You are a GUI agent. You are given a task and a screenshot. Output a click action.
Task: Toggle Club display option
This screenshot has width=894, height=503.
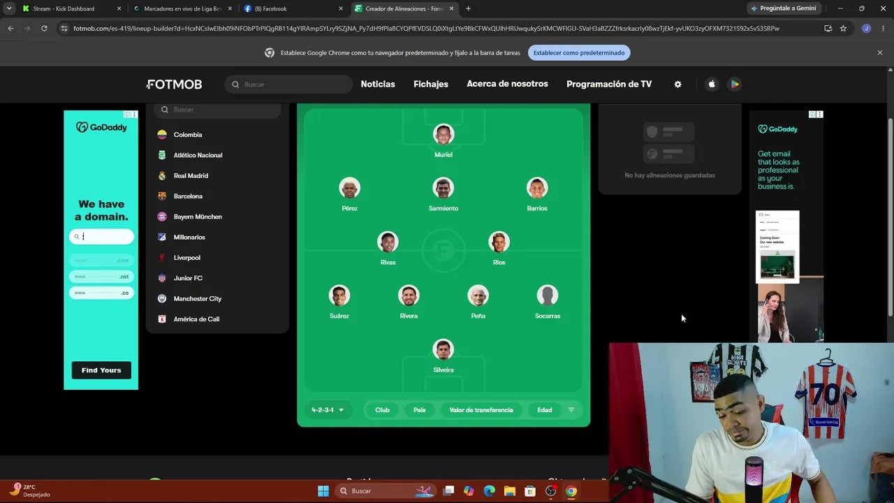[382, 410]
